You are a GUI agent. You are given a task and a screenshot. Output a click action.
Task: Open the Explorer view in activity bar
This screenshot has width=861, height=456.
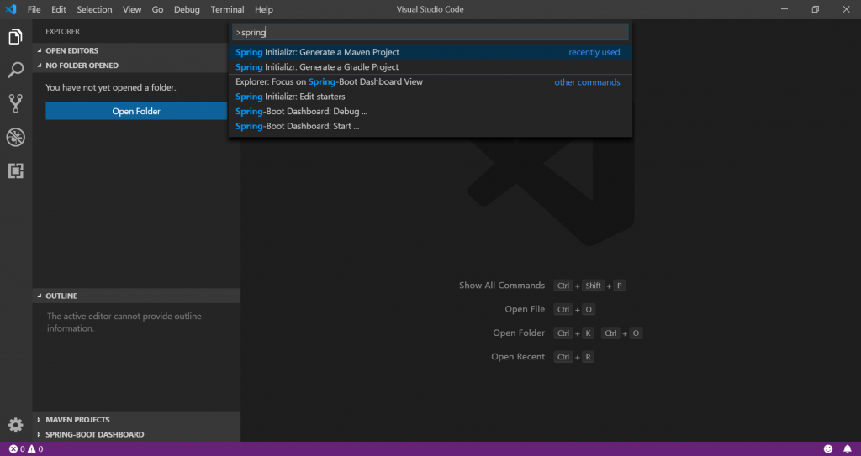15,37
